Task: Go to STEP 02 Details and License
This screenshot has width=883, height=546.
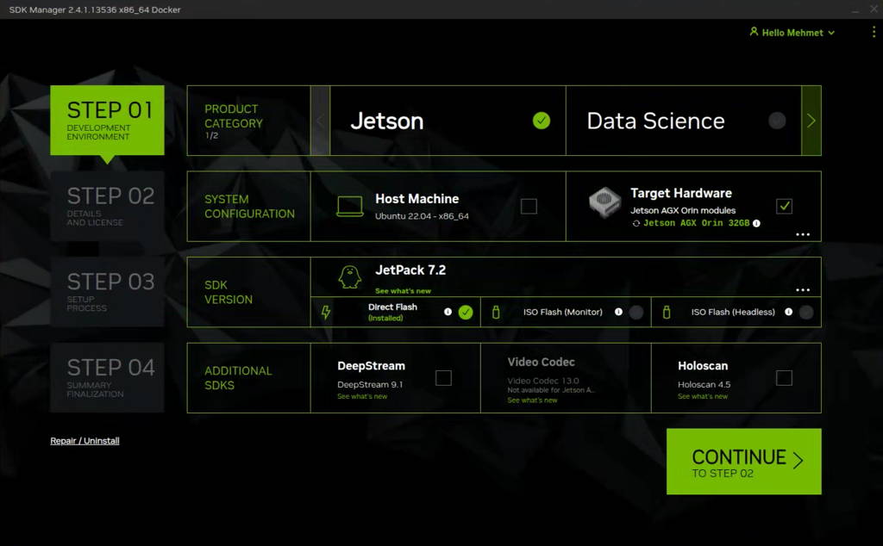Action: [x=107, y=207]
